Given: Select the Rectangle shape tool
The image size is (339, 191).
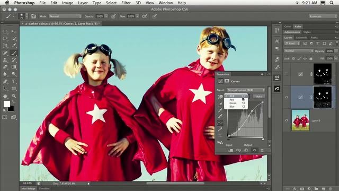Looking at the screenshot, I should coord(14,89).
